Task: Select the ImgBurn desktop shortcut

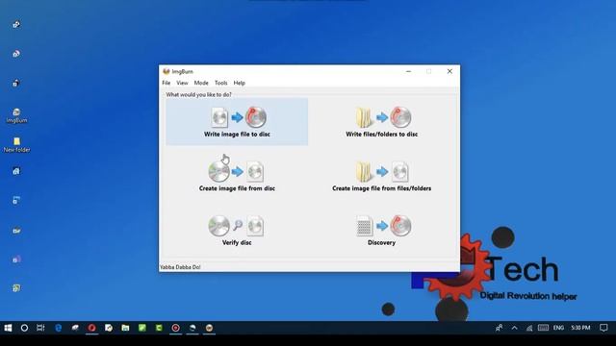Action: (x=16, y=115)
